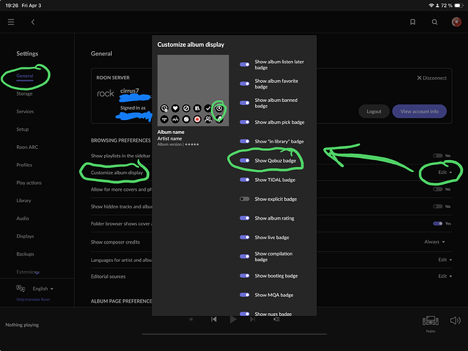This screenshot has width=468, height=351.
Task: Select General in Settings sidebar
Action: (x=25, y=76)
